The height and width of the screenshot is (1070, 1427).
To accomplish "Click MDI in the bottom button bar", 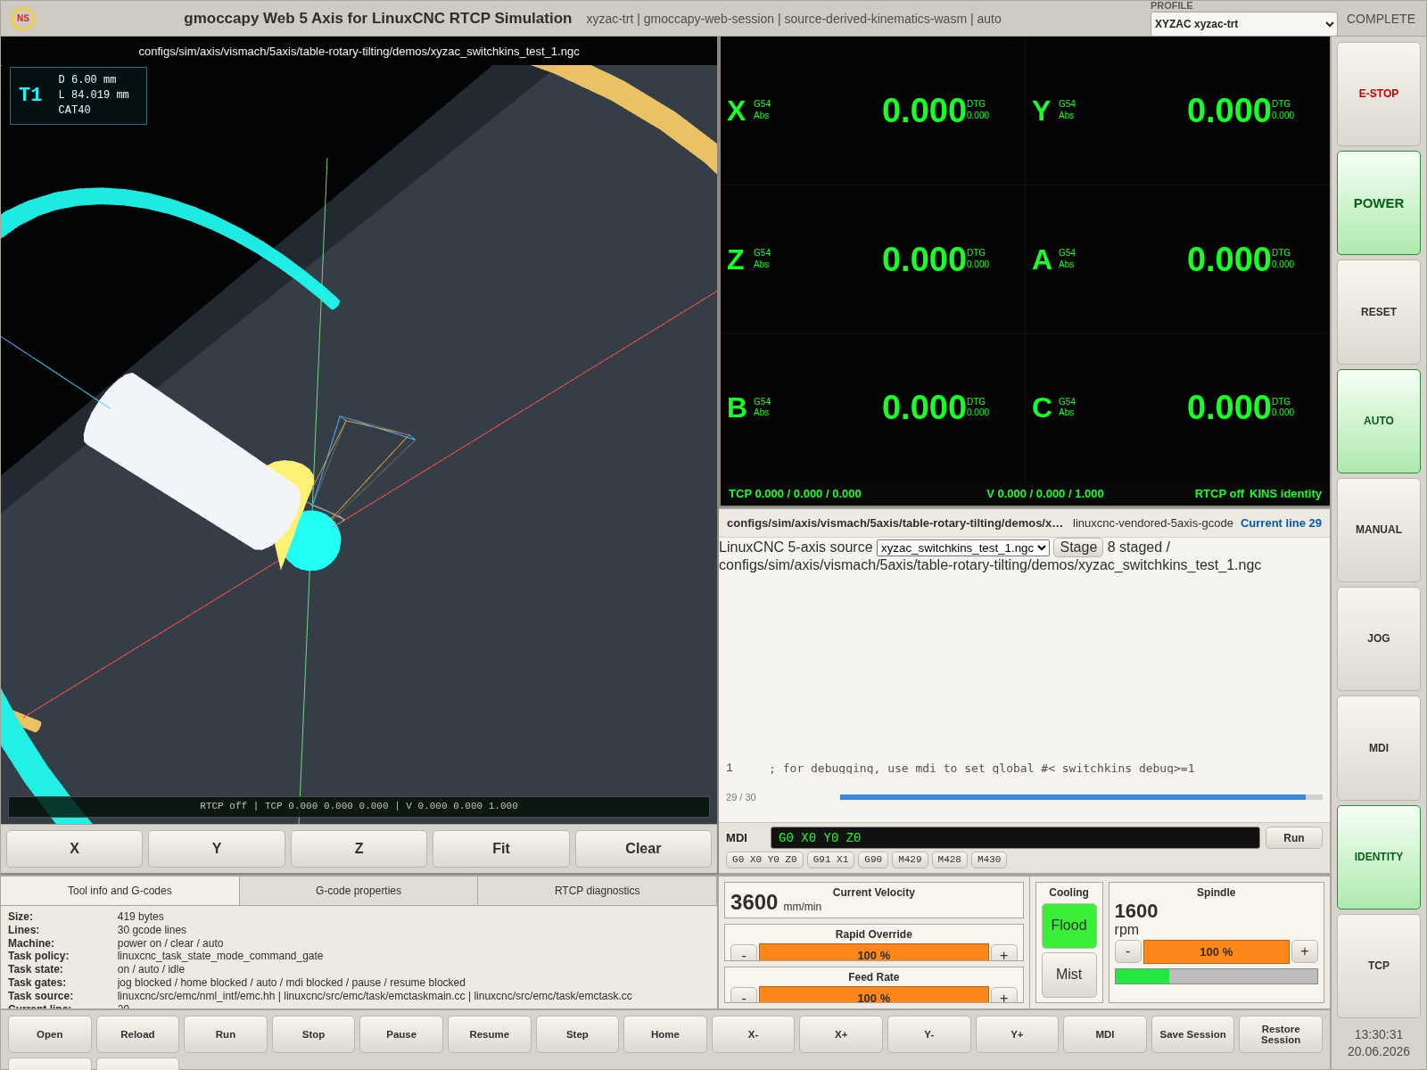I will pyautogui.click(x=1105, y=1034).
